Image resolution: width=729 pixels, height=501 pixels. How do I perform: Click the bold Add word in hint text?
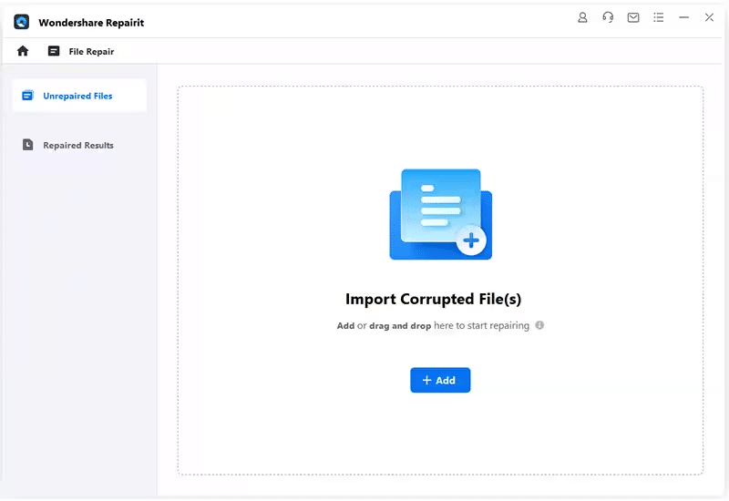(345, 326)
